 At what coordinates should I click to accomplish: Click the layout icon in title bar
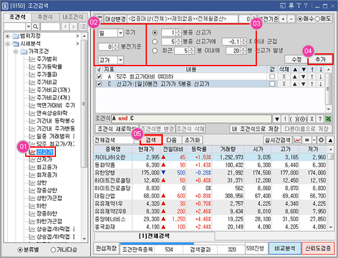283,6
